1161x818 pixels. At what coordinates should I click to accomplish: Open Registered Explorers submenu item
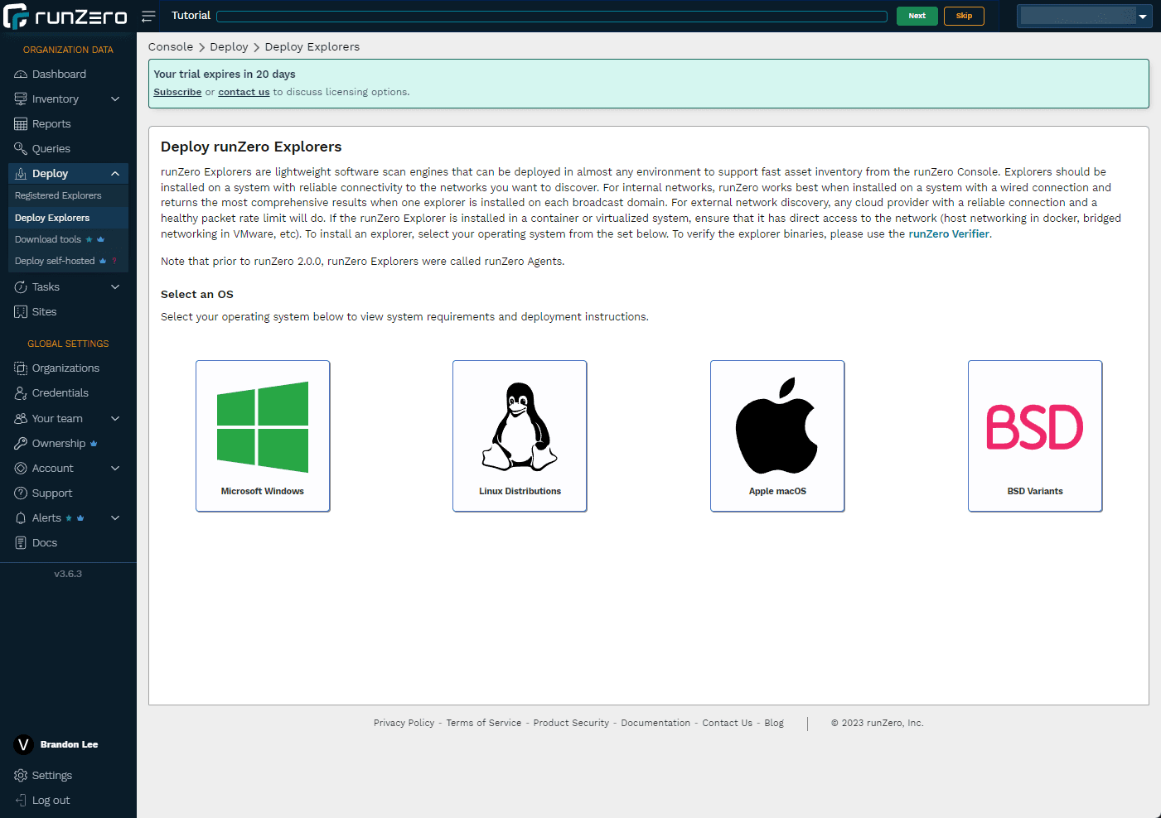(68, 196)
